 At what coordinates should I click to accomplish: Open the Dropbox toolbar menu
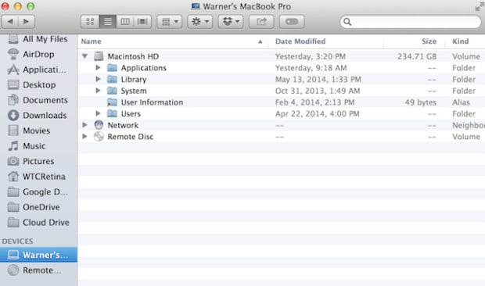(231, 22)
